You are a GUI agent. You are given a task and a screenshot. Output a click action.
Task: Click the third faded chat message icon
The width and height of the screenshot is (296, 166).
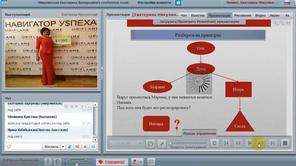point(77,107)
